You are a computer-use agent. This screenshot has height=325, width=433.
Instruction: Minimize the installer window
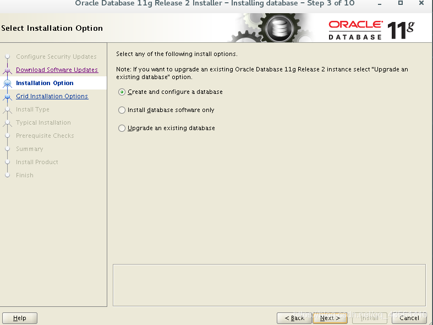(380, 4)
